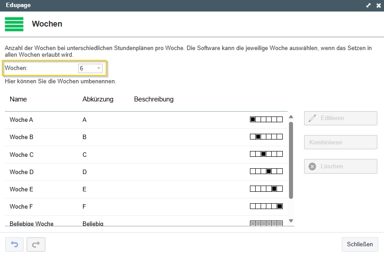Click the Editieren pencil icon
The width and height of the screenshot is (384, 256).
click(312, 118)
